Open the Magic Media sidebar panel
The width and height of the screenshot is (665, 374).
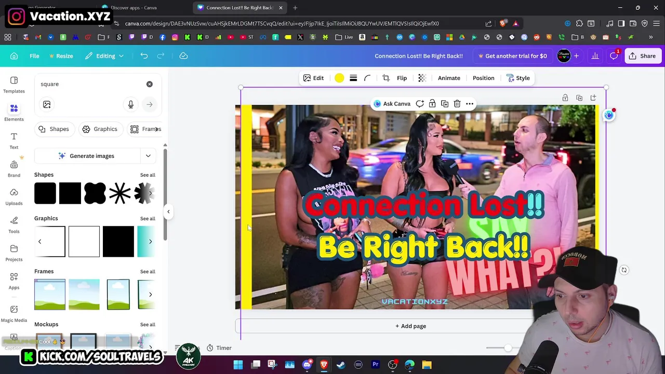click(14, 314)
